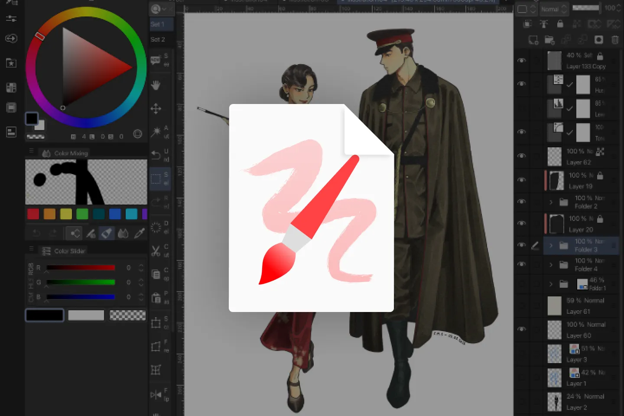
Task: Switch to command bar Set 1
Action: coord(161,24)
